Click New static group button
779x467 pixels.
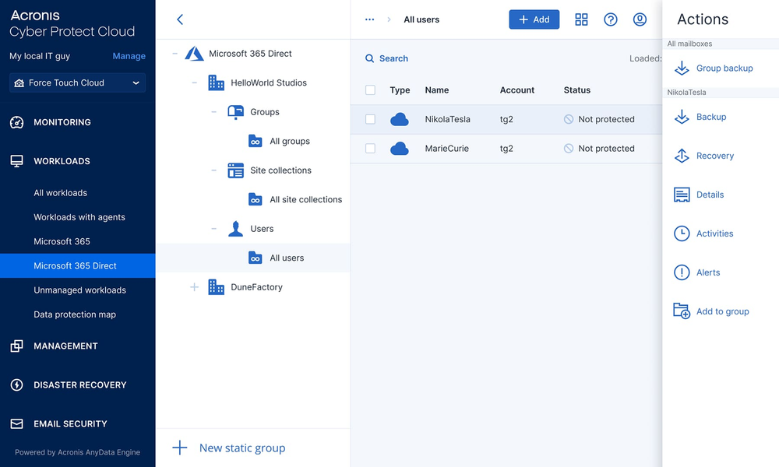point(229,448)
